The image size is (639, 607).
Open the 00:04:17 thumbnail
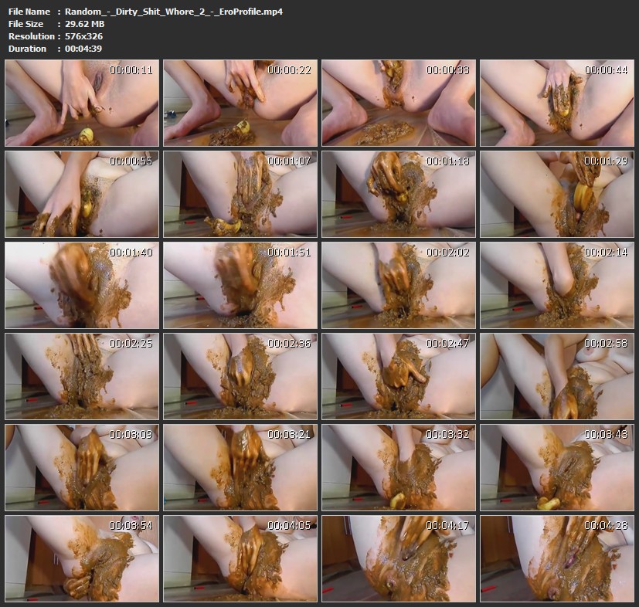point(398,558)
